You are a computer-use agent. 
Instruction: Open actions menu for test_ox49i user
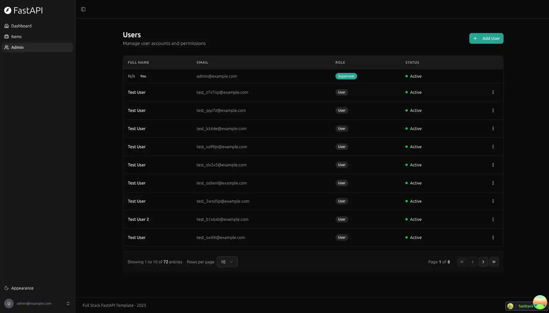(493, 237)
